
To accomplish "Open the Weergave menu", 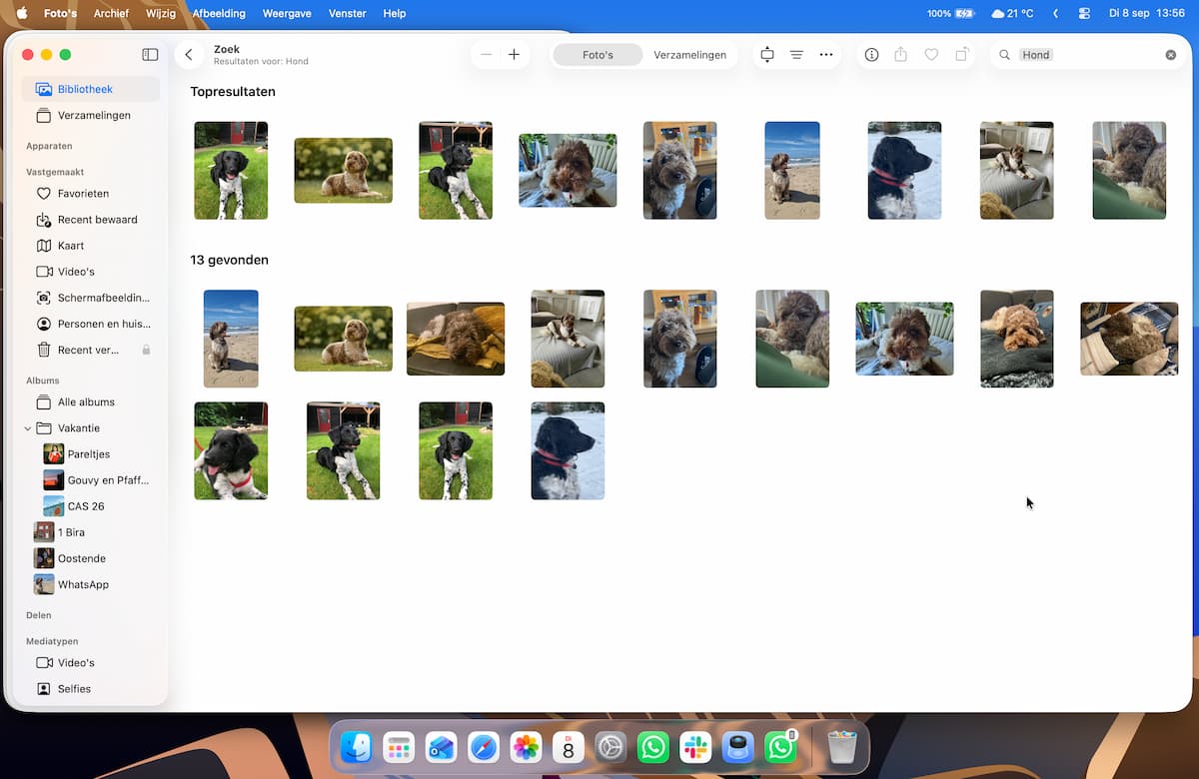I will [x=288, y=14].
